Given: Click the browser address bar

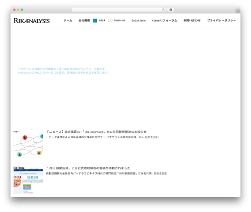Looking at the screenshot, I should click(x=117, y=10).
